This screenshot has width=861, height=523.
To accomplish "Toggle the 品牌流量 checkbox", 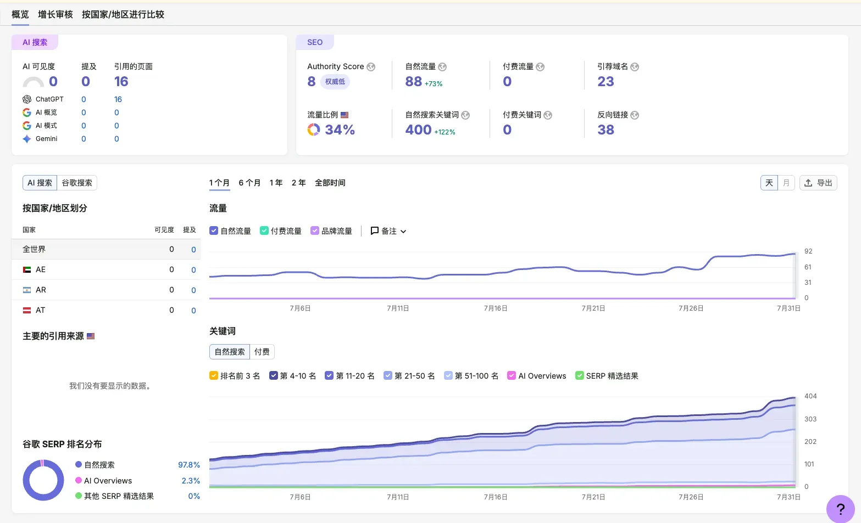I will pyautogui.click(x=315, y=231).
